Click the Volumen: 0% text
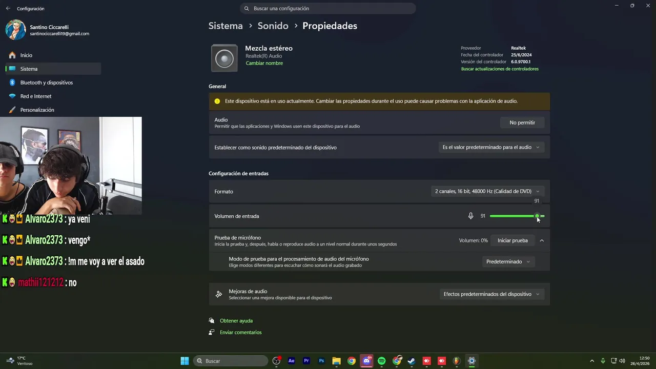This screenshot has width=656, height=369. (x=473, y=240)
